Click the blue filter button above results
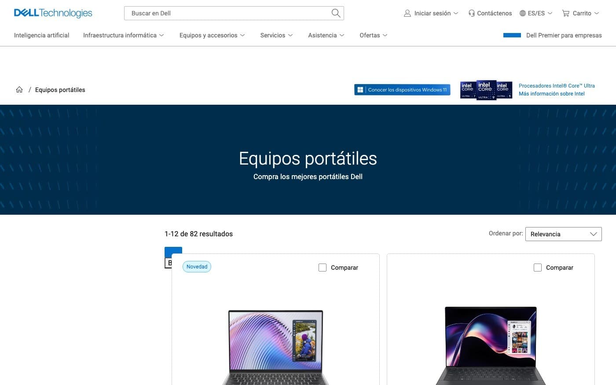The image size is (616, 385). pyautogui.click(x=173, y=252)
